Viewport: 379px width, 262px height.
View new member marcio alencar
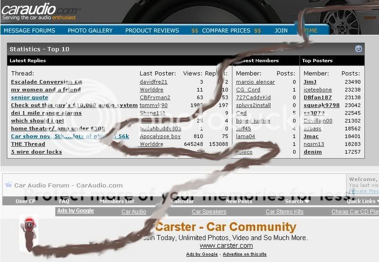[255, 82]
